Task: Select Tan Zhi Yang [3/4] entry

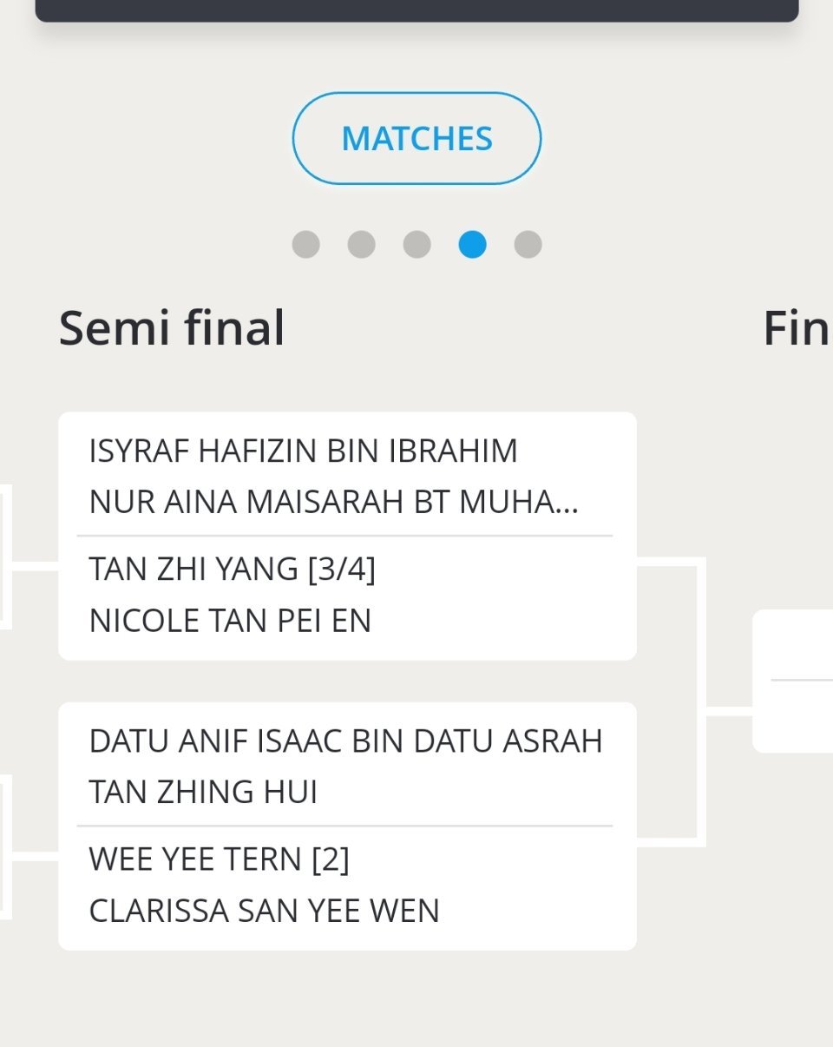Action: (x=232, y=570)
